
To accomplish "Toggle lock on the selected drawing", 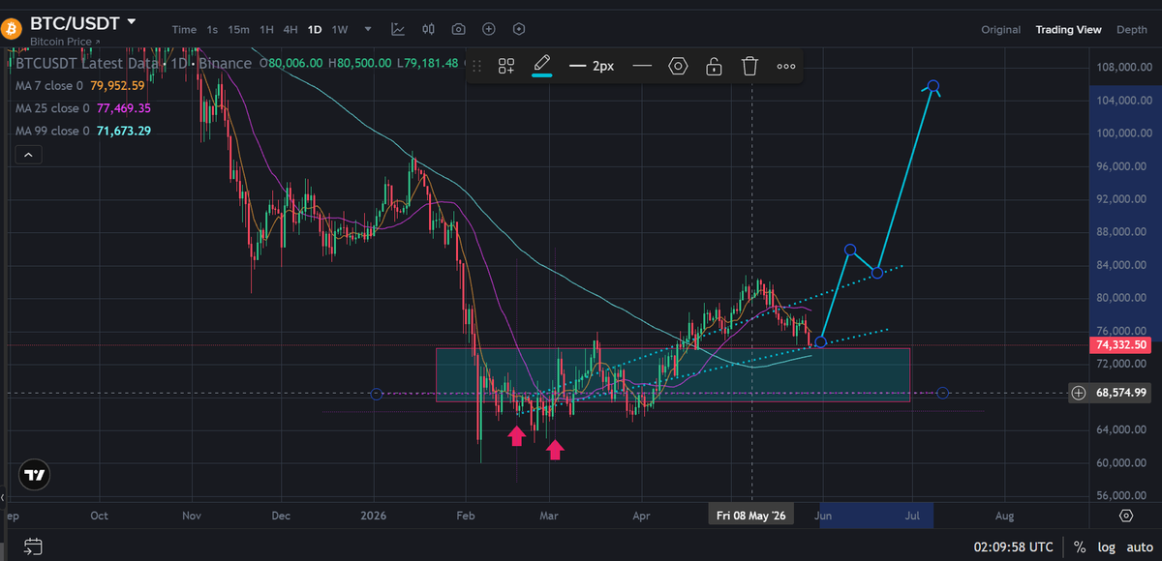I will tap(714, 66).
